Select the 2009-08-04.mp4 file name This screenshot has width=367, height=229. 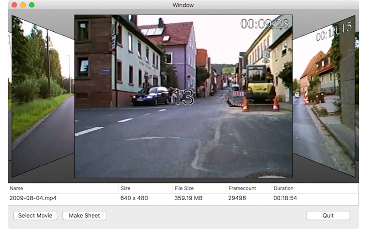point(33,198)
